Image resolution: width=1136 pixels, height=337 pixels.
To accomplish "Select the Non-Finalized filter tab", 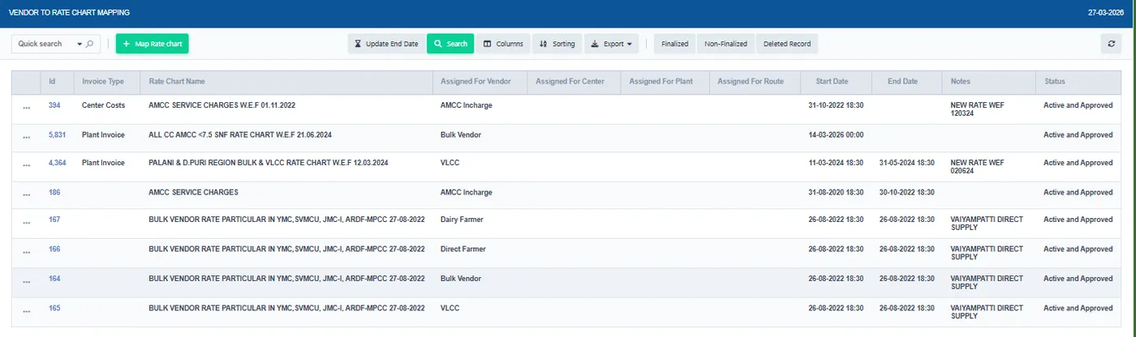I will tap(725, 44).
